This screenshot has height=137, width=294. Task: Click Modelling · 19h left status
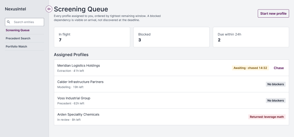(70, 87)
